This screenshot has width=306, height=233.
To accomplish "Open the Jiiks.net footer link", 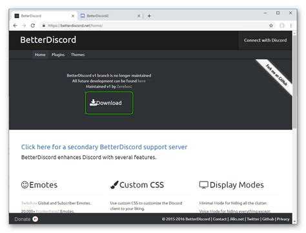I will click(237, 219).
